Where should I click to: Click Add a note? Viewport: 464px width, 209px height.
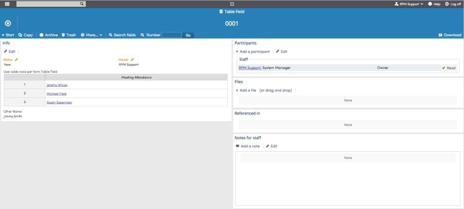[247, 146]
